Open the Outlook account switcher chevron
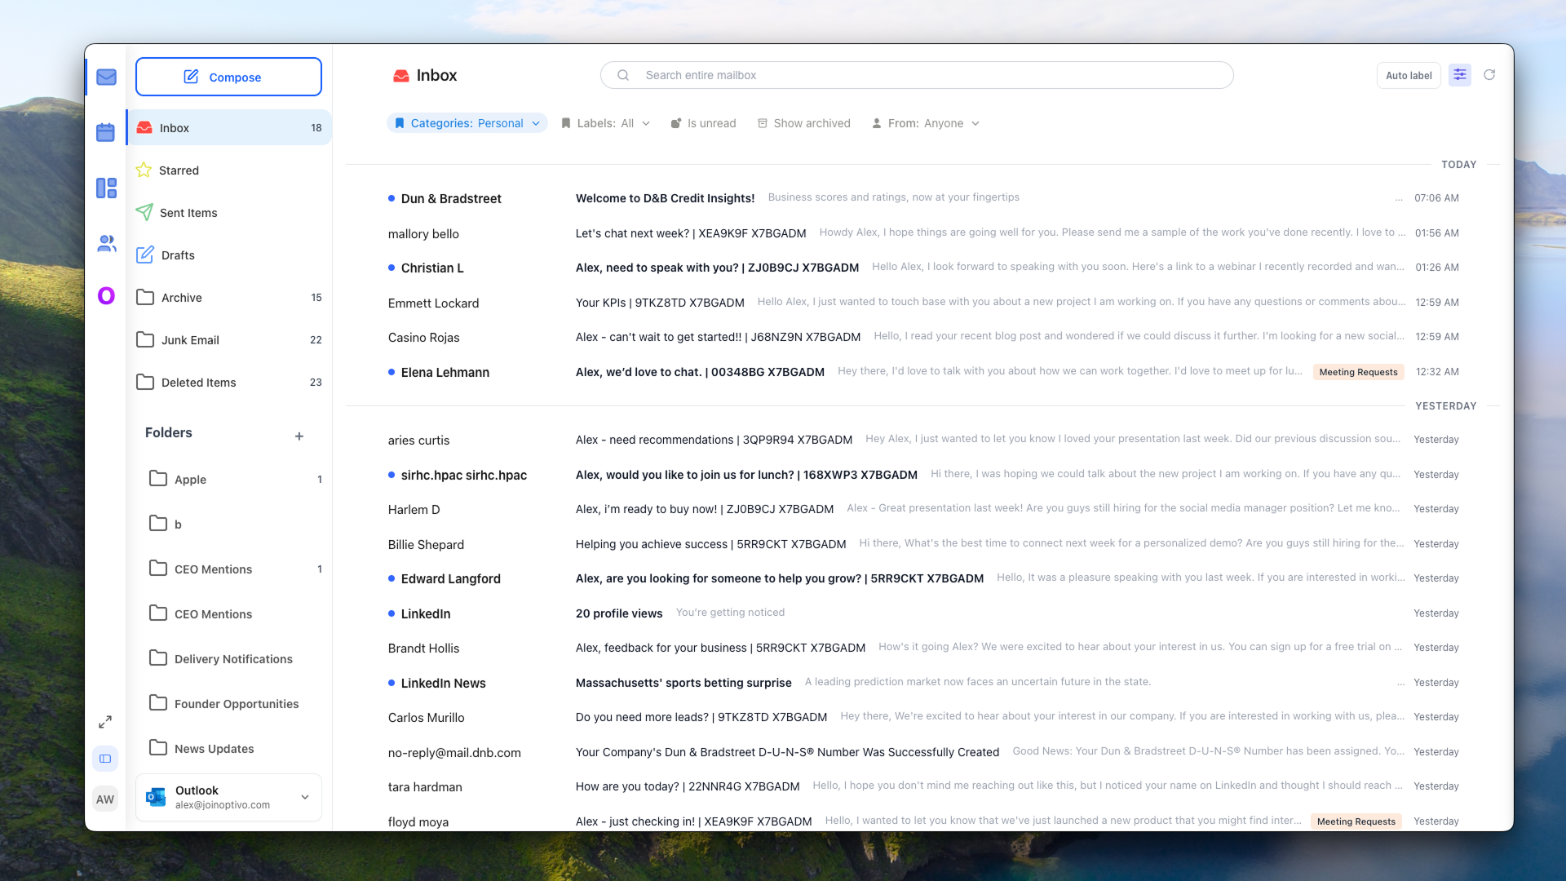Screen dimensions: 1566x881 click(x=305, y=797)
